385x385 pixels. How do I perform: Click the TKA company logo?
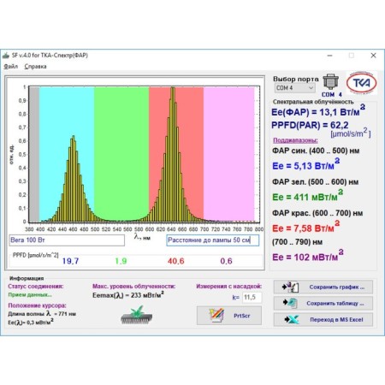[362, 83]
